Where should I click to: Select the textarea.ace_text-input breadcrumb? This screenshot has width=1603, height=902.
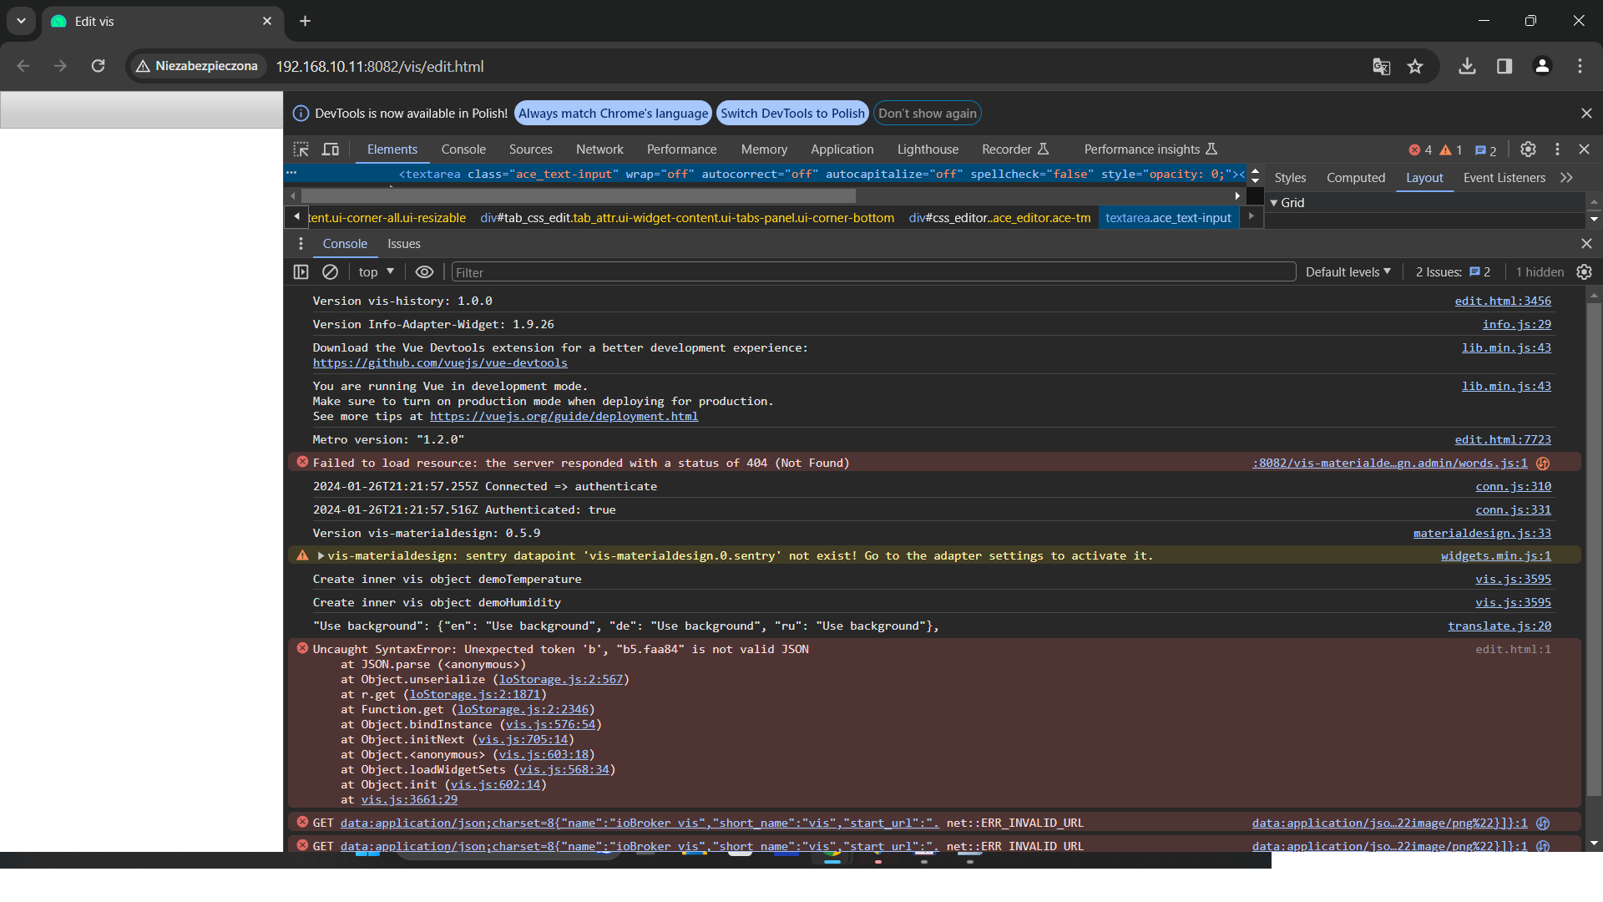click(x=1168, y=218)
